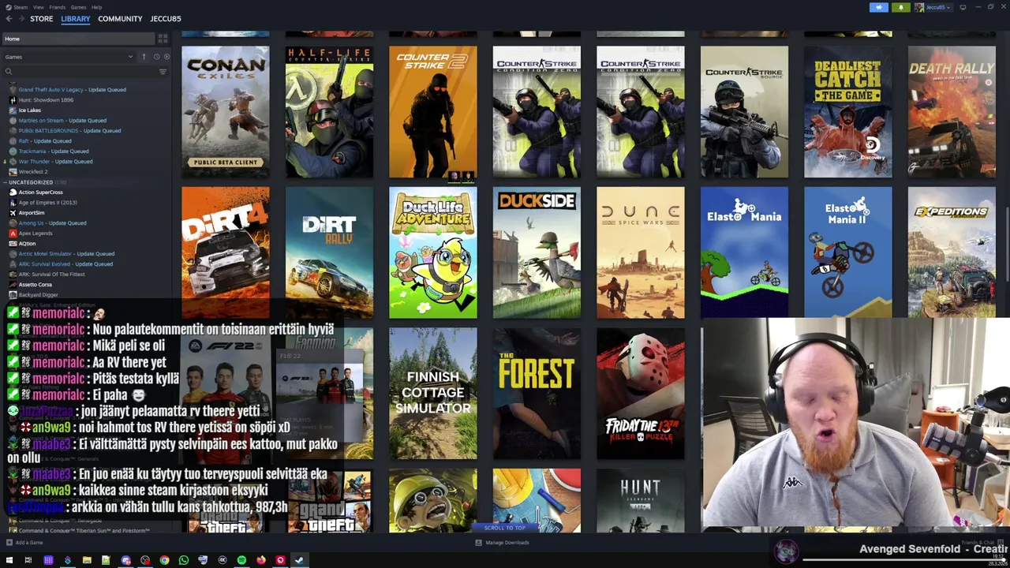Open the Games filter dropdown
1010x568 pixels.
69,57
